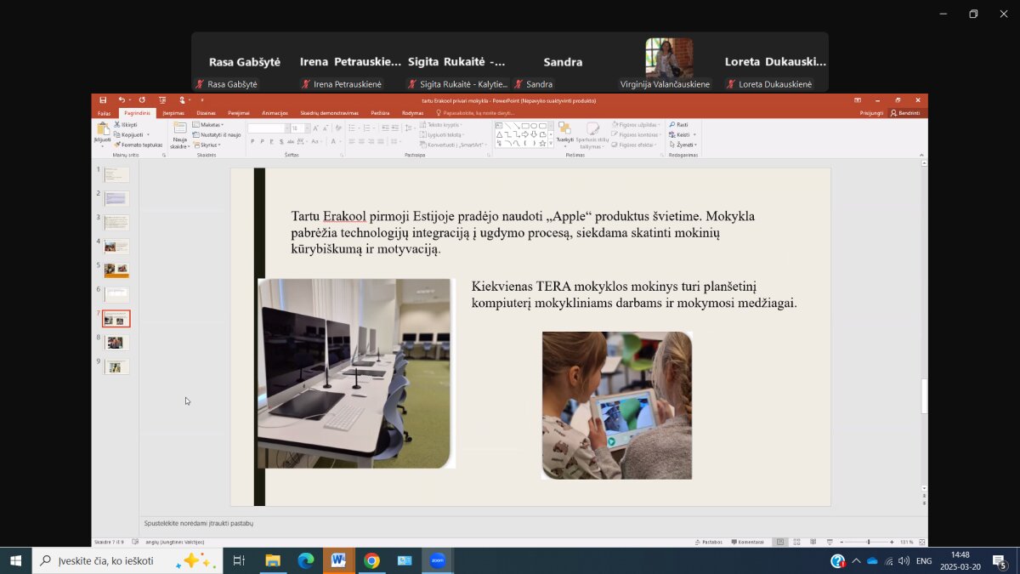Switch to Zoom app in taskbar
The width and height of the screenshot is (1020, 574).
click(437, 560)
